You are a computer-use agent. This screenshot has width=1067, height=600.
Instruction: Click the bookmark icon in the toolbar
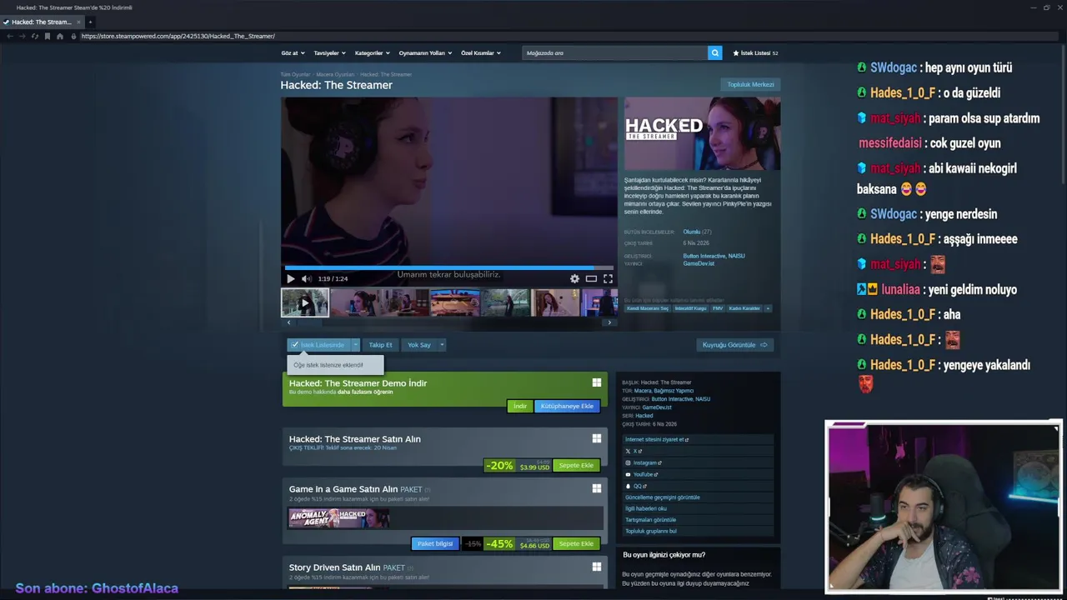click(x=48, y=36)
